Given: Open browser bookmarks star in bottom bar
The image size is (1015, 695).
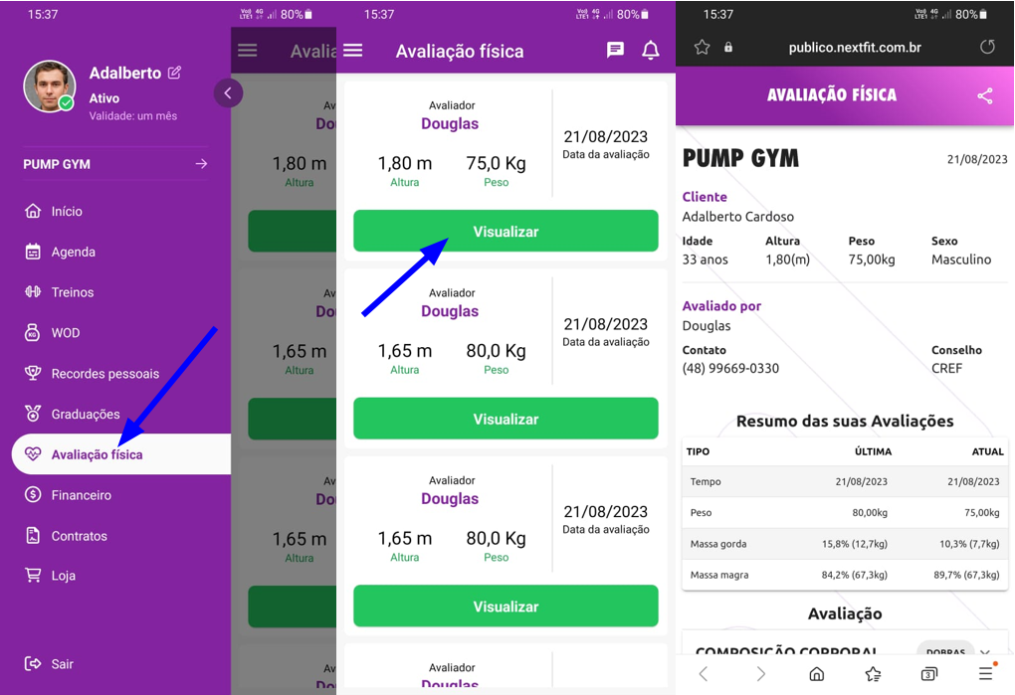Looking at the screenshot, I should tap(873, 674).
